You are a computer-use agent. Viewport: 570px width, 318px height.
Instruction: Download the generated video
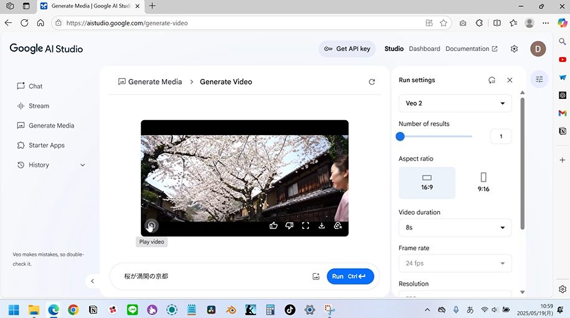pos(321,226)
